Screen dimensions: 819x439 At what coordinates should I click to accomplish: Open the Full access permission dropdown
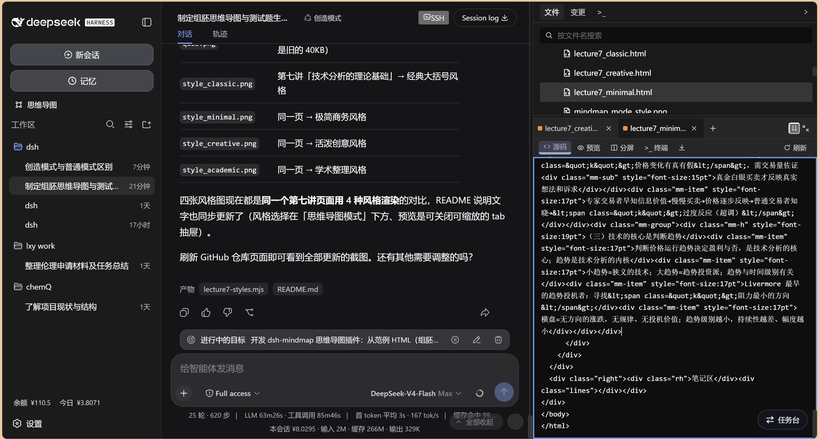pyautogui.click(x=233, y=393)
